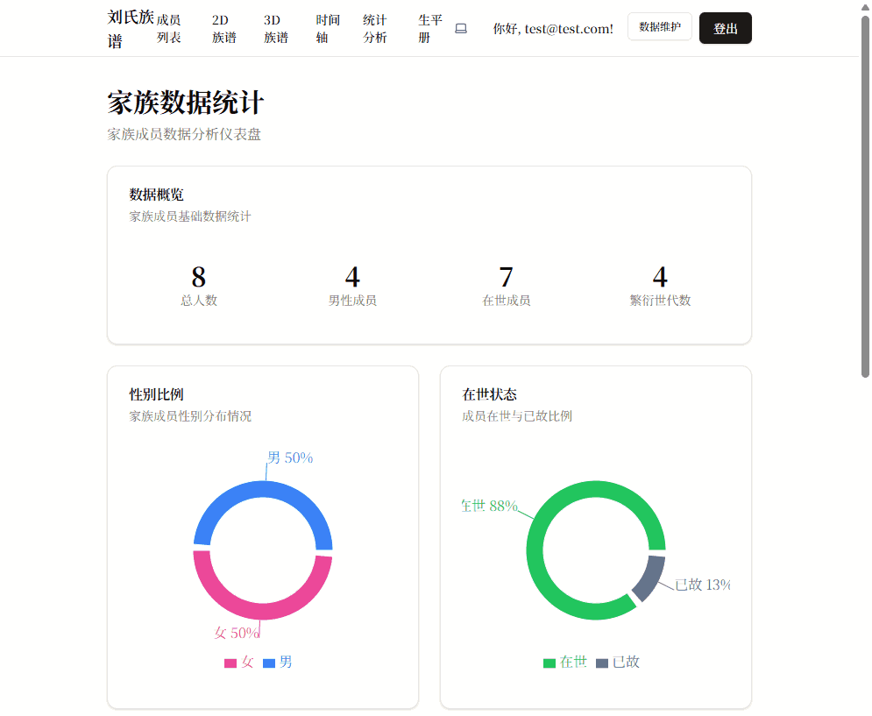Click the 总人数 statistic value
Image resolution: width=872 pixels, height=716 pixels.
tap(199, 278)
